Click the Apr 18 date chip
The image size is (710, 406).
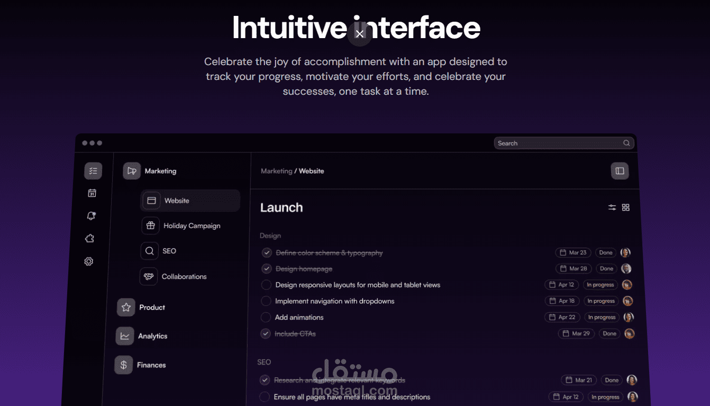click(562, 301)
